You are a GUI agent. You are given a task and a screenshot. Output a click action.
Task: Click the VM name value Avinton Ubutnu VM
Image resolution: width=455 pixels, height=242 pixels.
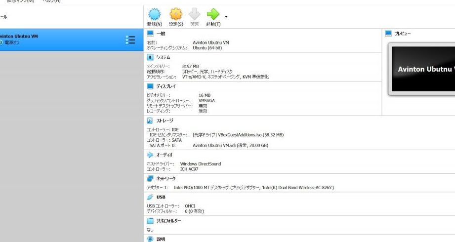tap(211, 42)
